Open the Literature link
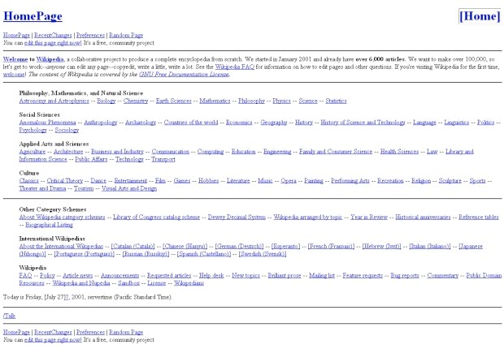The image size is (504, 349). (238, 181)
